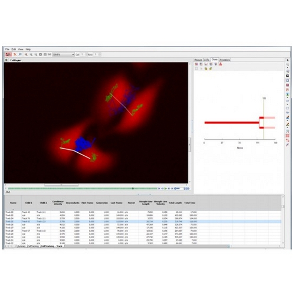This screenshot has height=295, width=295.
Task: Select the pencil draw tool in right toolbar
Action: tap(287, 124)
